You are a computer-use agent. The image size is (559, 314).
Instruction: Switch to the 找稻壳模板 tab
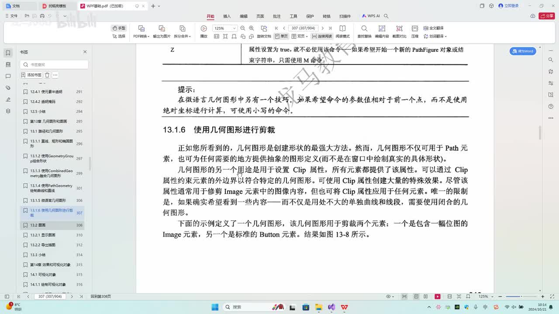(57, 6)
